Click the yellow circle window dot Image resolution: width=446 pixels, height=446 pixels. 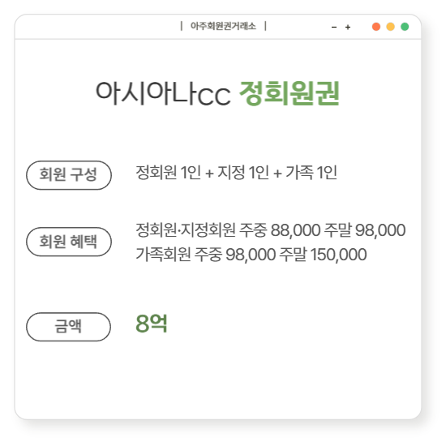point(390,27)
